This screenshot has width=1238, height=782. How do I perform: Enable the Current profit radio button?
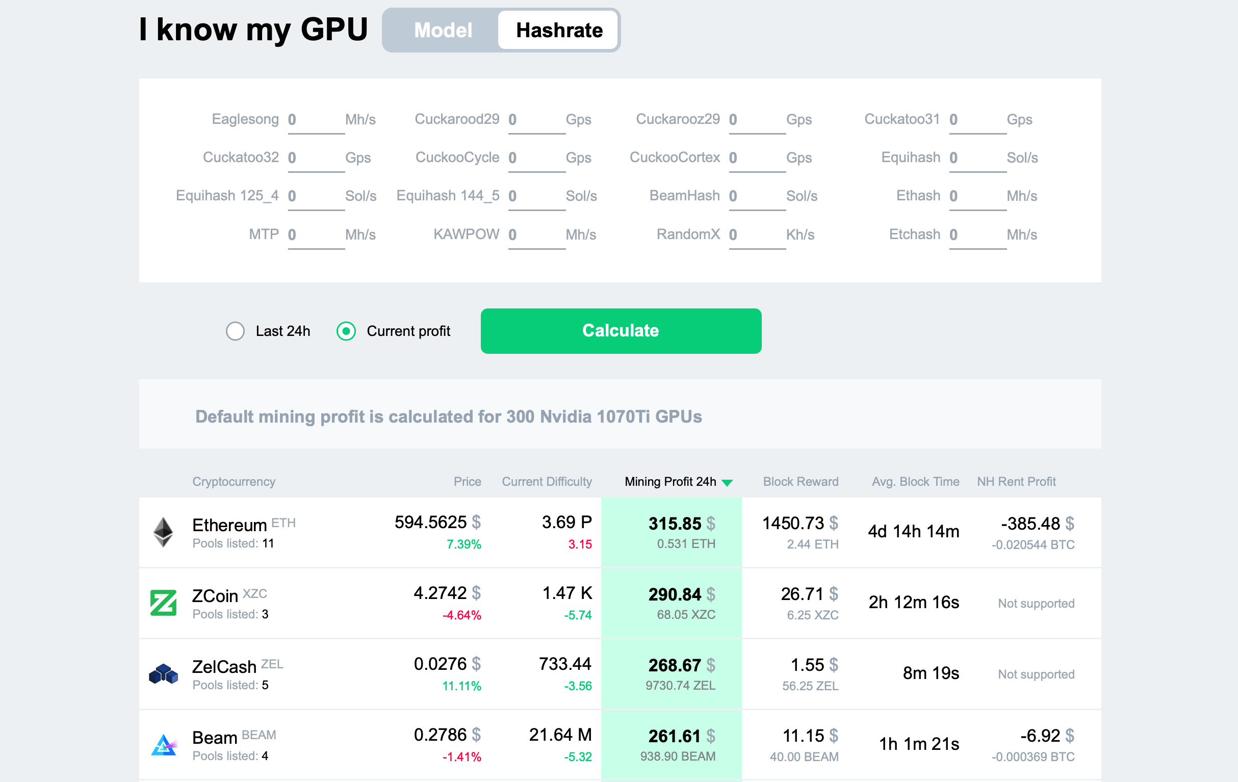click(x=346, y=331)
